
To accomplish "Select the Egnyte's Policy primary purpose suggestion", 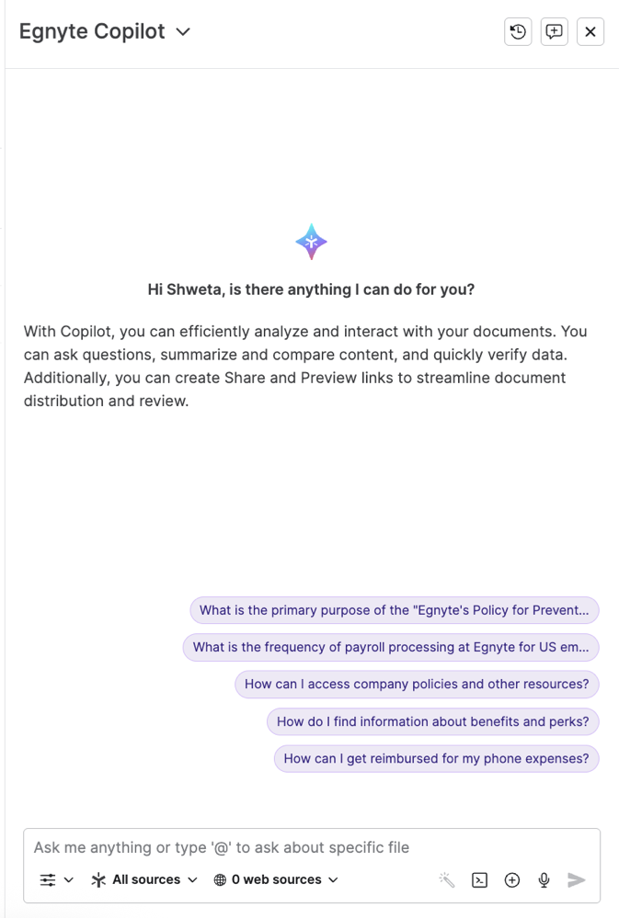I will click(x=394, y=610).
